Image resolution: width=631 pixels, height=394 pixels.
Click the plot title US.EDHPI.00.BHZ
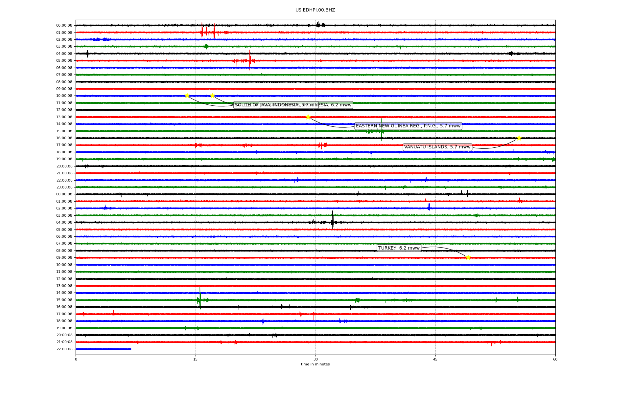315,10
